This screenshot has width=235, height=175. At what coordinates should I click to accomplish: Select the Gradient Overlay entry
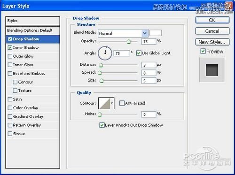pyautogui.click(x=32, y=116)
